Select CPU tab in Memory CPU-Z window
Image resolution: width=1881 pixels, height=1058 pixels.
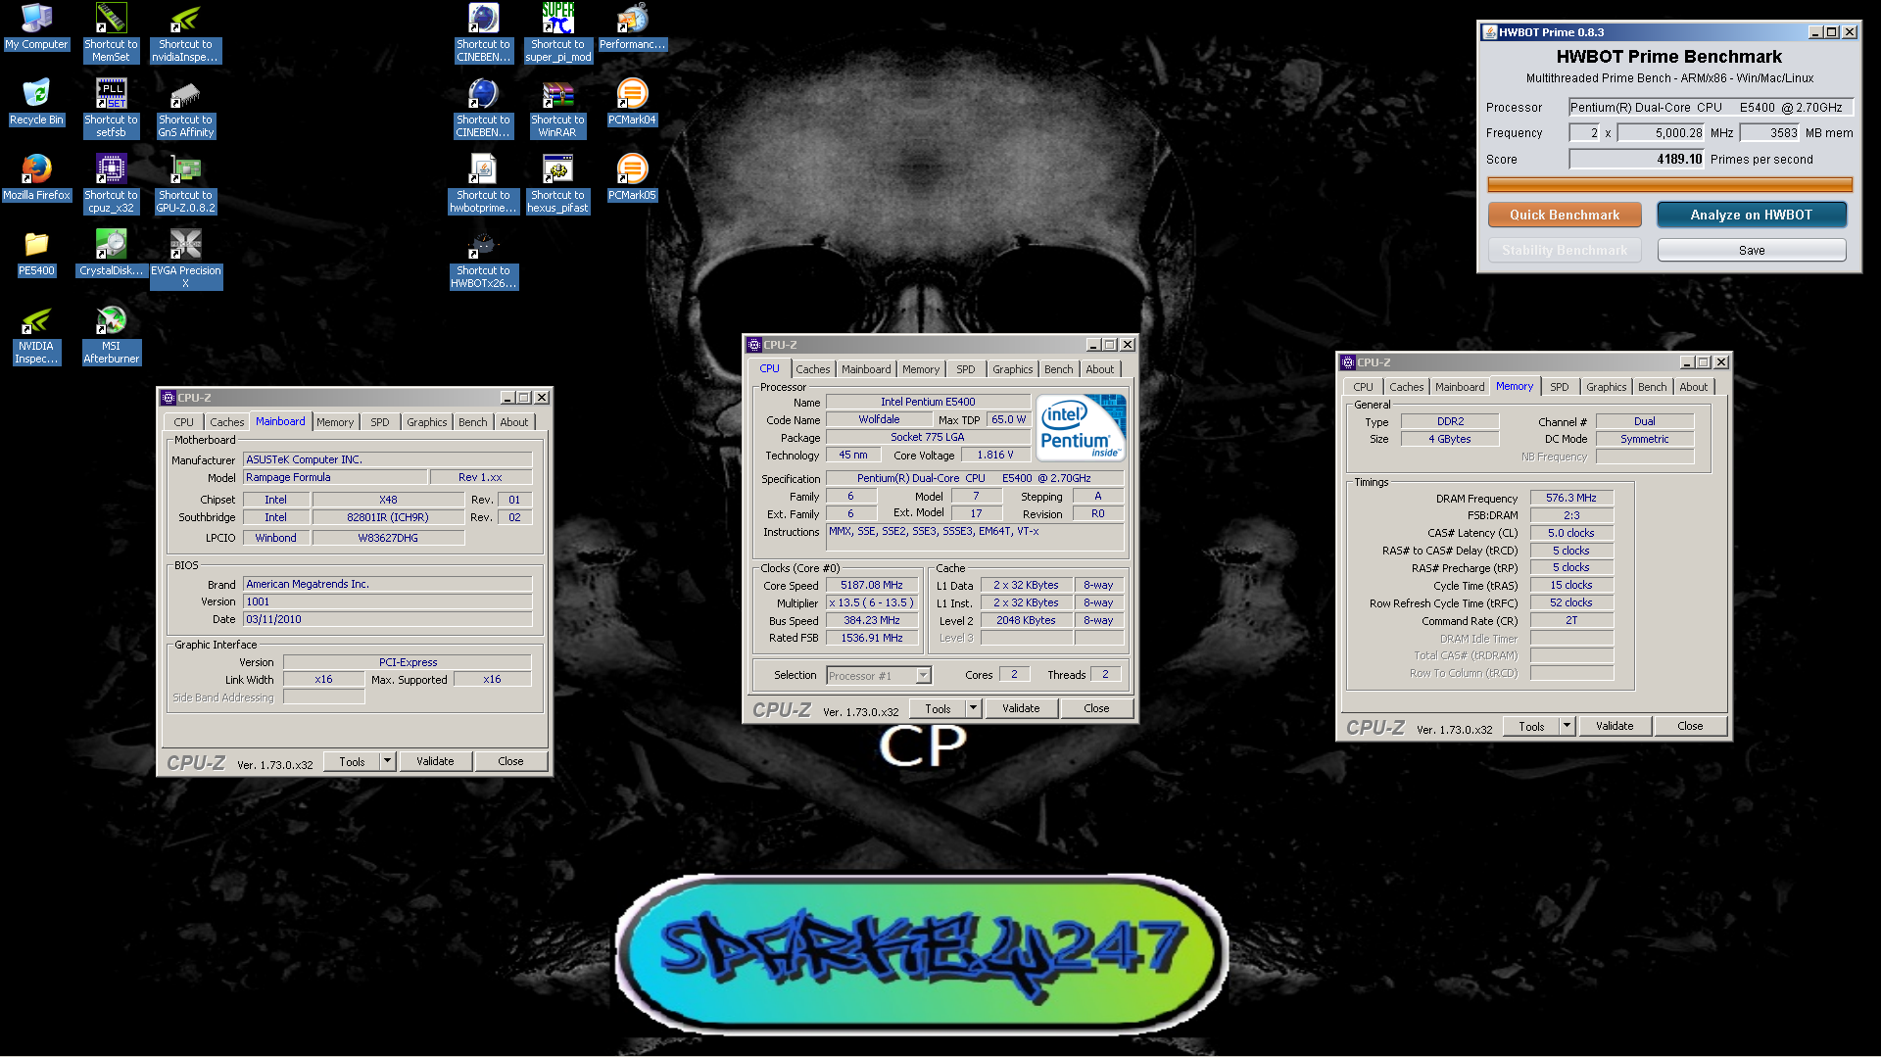tap(1363, 387)
